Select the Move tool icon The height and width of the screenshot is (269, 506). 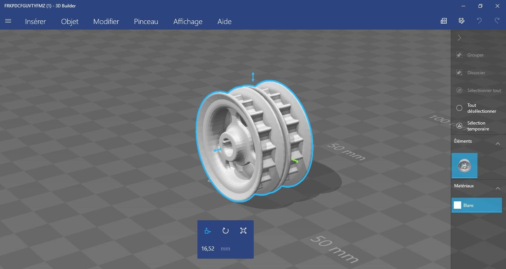[208, 231]
